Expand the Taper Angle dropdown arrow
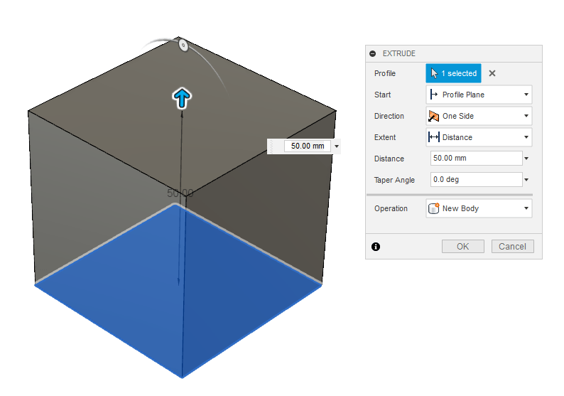Screen dimensions: 564x396 526,180
